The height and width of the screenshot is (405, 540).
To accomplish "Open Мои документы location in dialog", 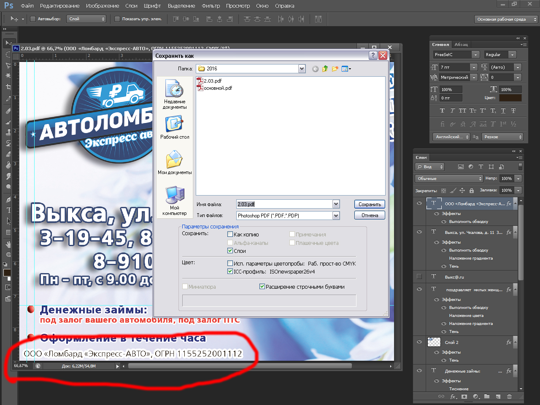I will 175,163.
